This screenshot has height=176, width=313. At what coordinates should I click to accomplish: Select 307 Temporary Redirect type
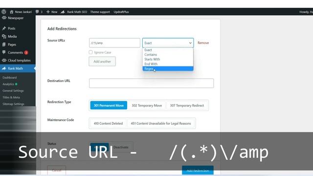tap(187, 106)
